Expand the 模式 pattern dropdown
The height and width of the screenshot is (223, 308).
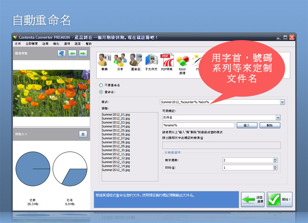pos(282,102)
